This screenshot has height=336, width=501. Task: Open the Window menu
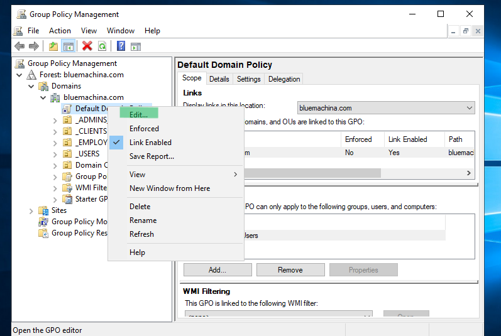121,31
